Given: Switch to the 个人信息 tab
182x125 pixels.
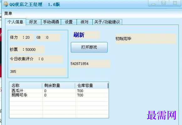Looking at the screenshot, I should (x=15, y=22).
